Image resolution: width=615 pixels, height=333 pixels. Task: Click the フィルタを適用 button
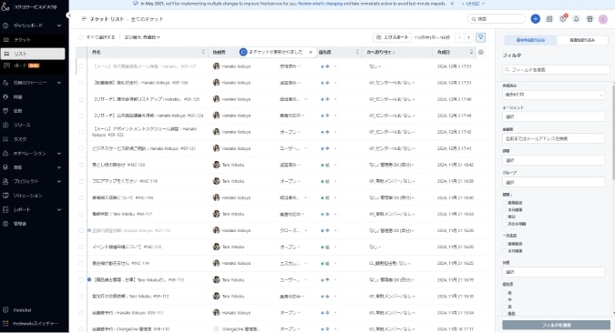click(556, 325)
